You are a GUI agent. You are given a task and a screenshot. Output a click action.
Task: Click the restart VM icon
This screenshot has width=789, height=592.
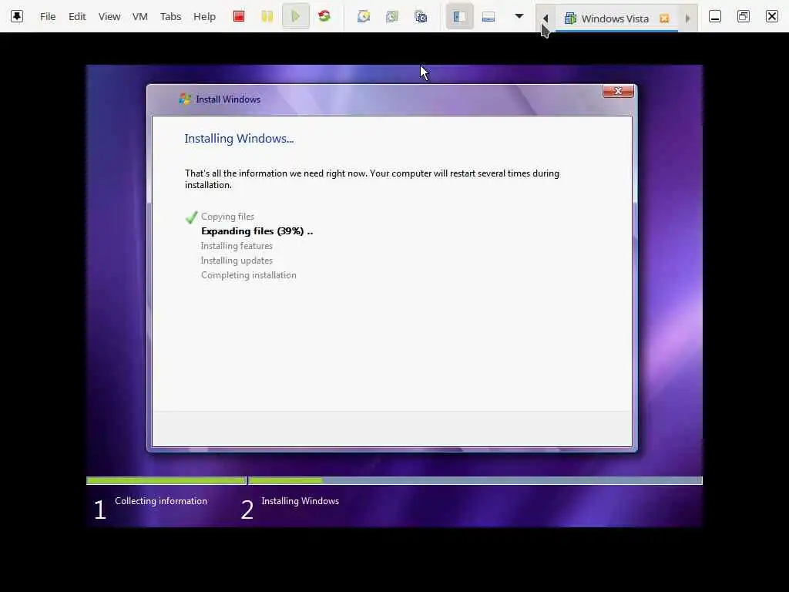[324, 17]
